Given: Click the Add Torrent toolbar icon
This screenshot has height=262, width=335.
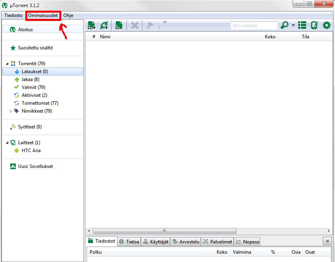Looking at the screenshot, I should point(92,25).
